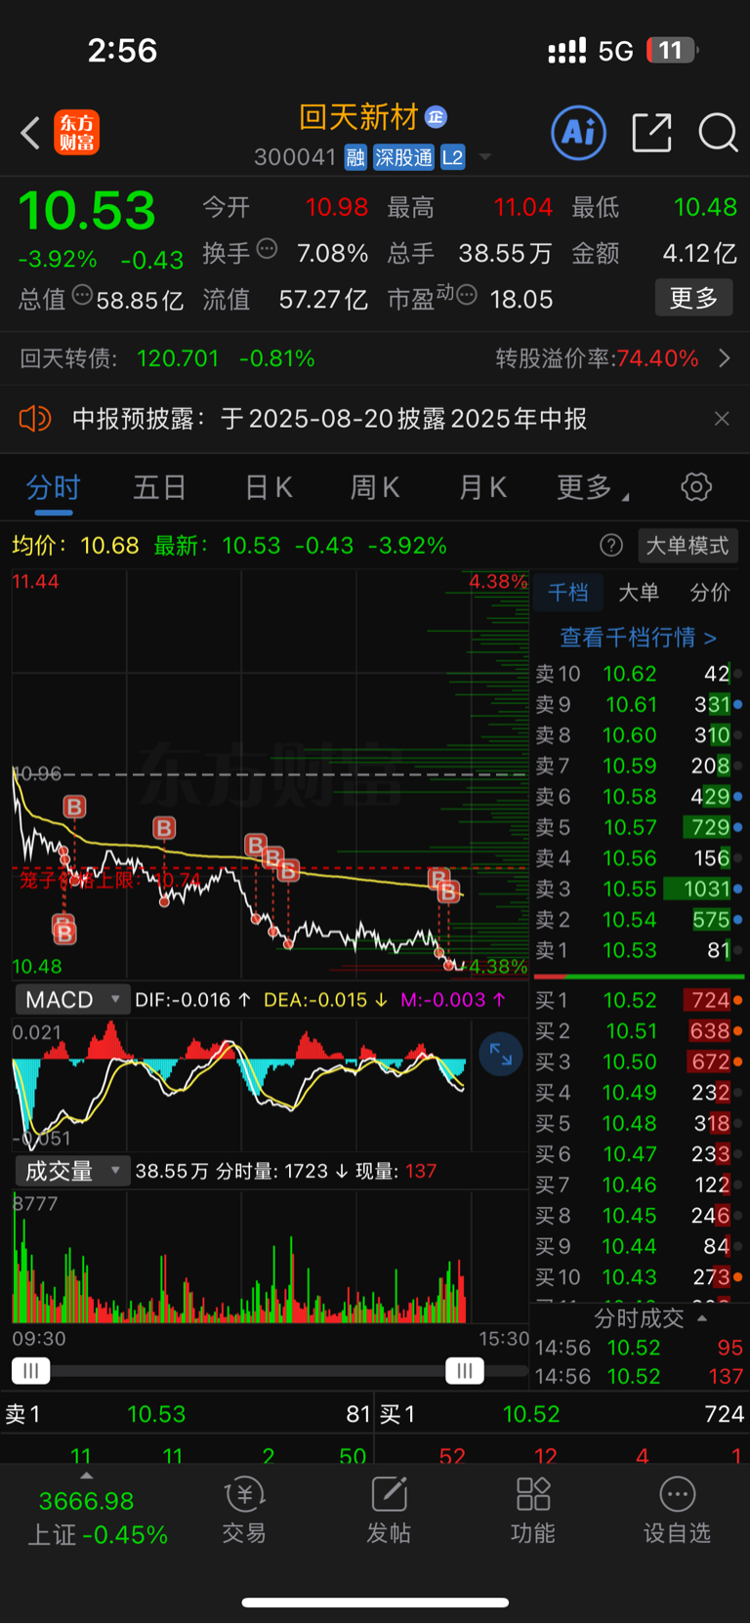Open chart settings gear icon

696,486
